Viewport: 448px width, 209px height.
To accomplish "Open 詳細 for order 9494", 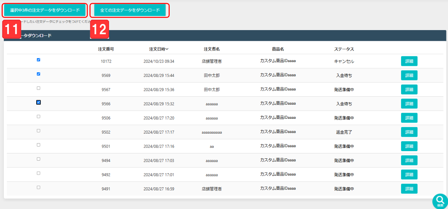I will click(409, 160).
